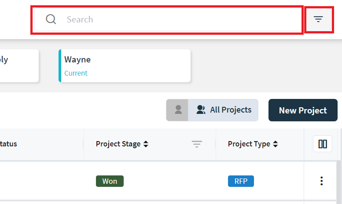Click the partially visible Status column header
This screenshot has height=204, width=342.
[x=9, y=144]
